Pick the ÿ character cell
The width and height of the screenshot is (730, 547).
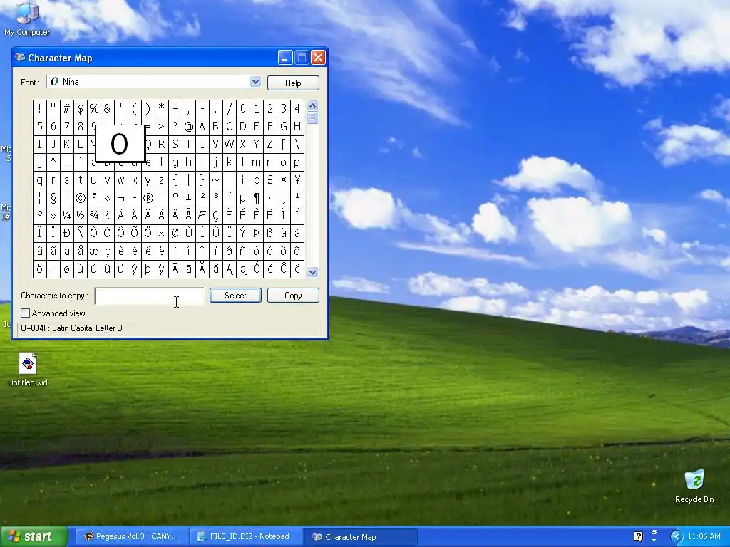162,269
